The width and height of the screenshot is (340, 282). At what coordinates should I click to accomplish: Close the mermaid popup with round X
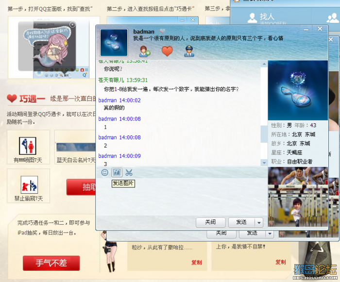[72, 24]
